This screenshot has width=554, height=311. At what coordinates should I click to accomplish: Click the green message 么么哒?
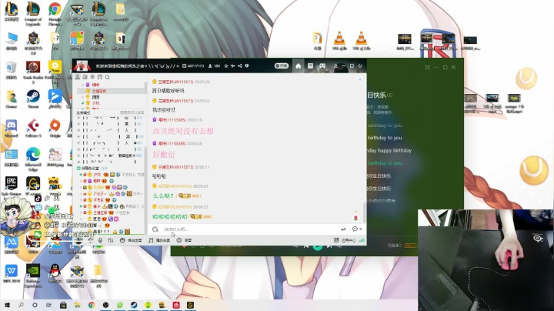tap(163, 196)
